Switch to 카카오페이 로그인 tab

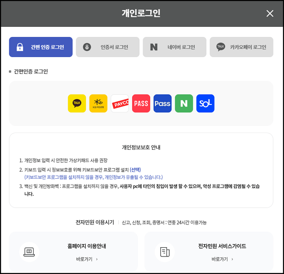241,47
